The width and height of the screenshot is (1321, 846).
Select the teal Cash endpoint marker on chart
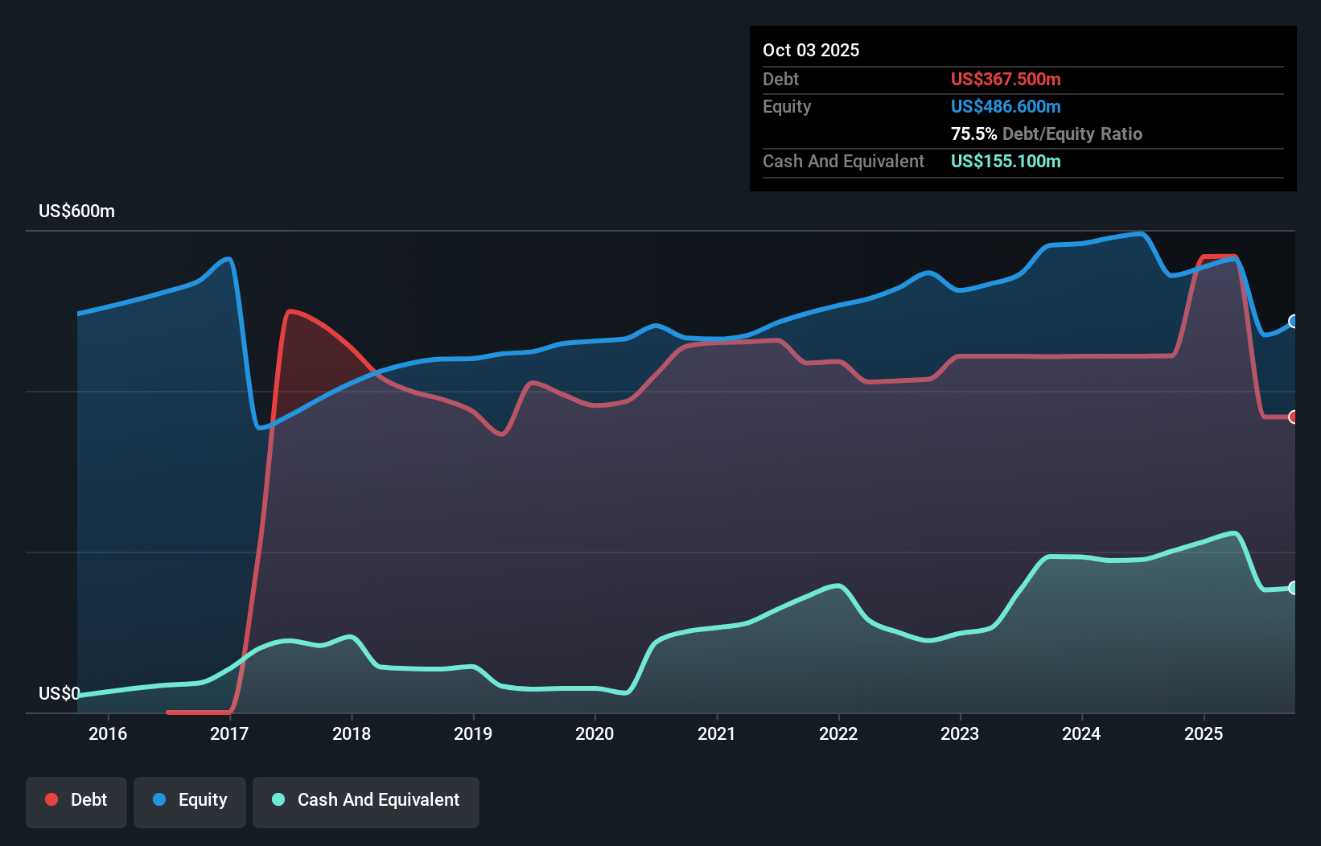pos(1294,588)
